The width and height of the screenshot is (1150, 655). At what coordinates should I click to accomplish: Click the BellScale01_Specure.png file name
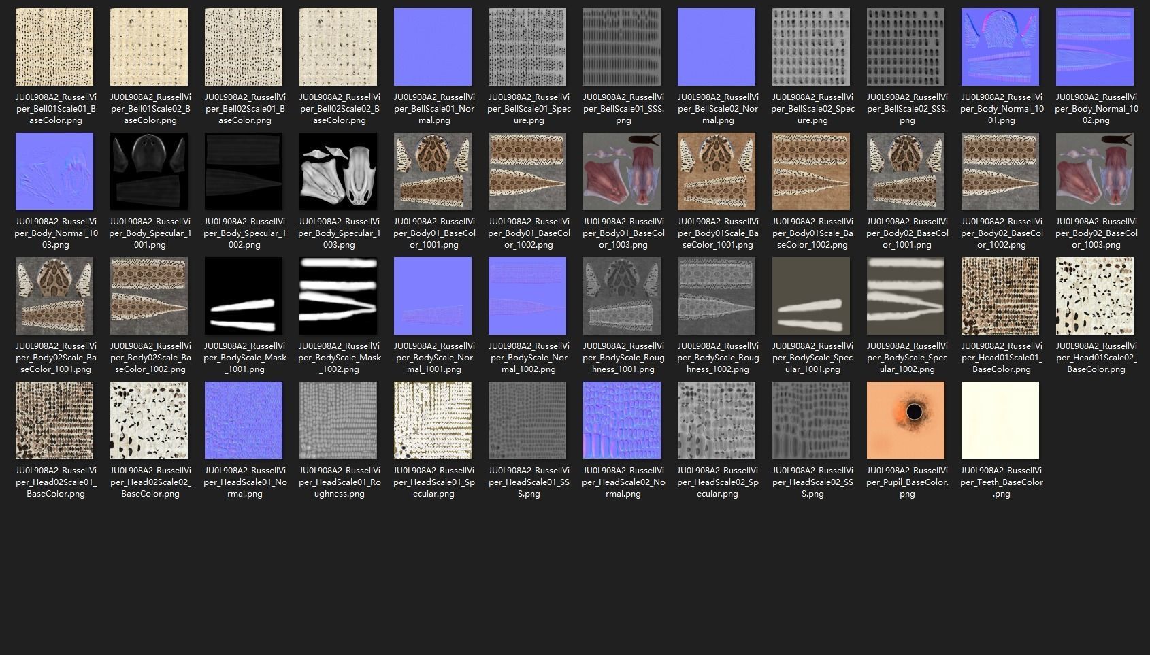[x=527, y=109]
